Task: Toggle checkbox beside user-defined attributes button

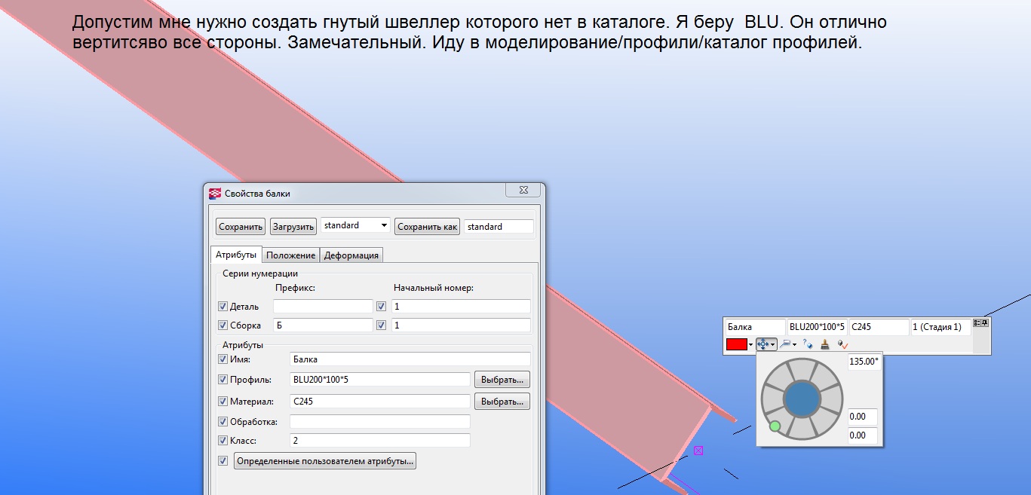Action: tap(222, 460)
